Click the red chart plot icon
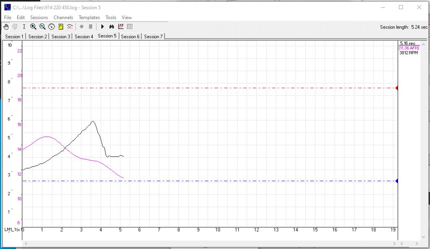430x249 pixels. pyautogui.click(x=121, y=26)
